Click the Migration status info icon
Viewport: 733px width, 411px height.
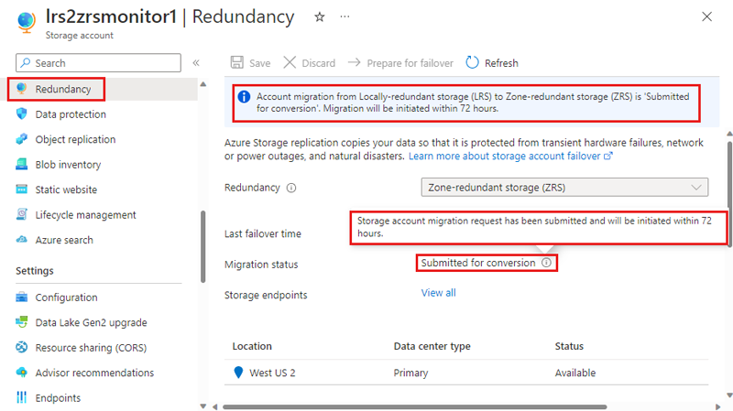(546, 263)
